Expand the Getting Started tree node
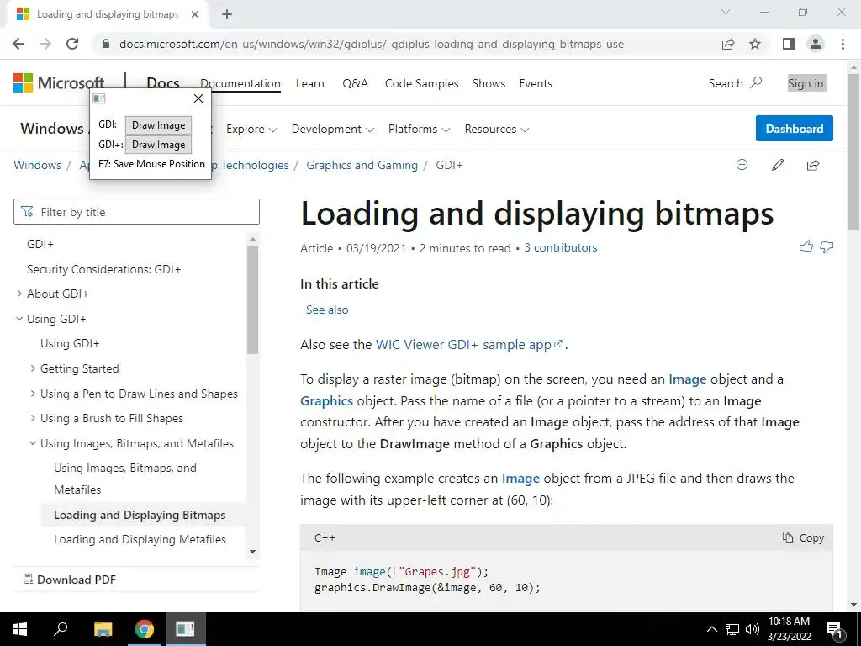The width and height of the screenshot is (861, 646). (33, 368)
